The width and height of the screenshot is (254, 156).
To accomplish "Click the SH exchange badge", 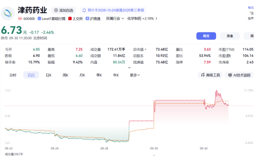I will click(x=20, y=19).
